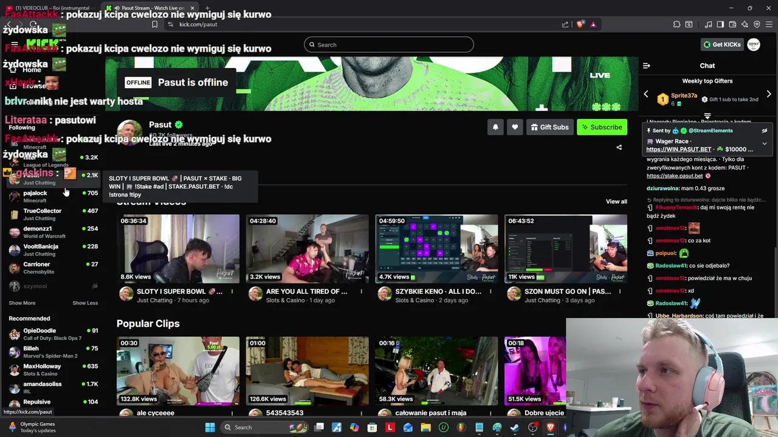Screen dimensions: 778x437
Task: Hide the pinned StreamElements message
Action: point(765,130)
